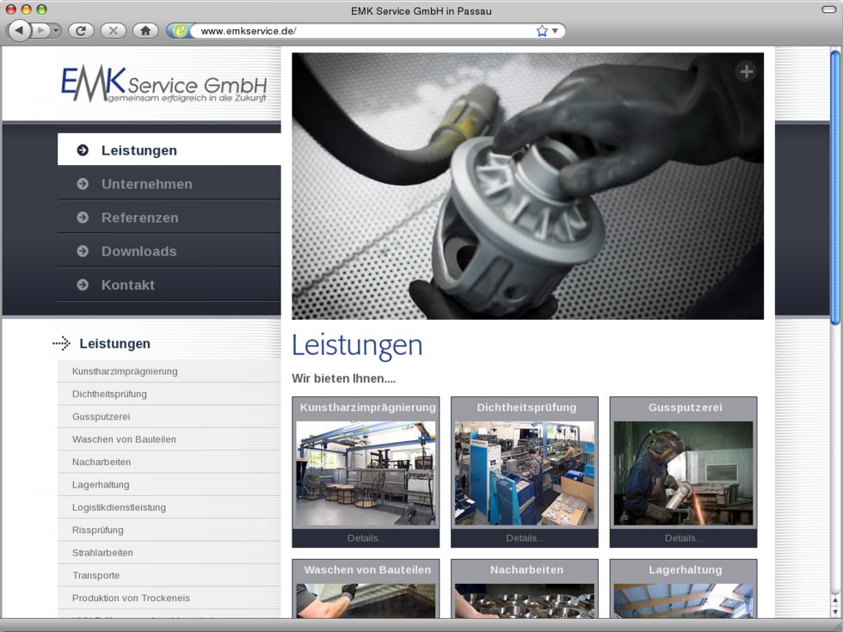The width and height of the screenshot is (843, 632).
Task: Click the Dichtheitsprüfung card title
Action: click(526, 408)
